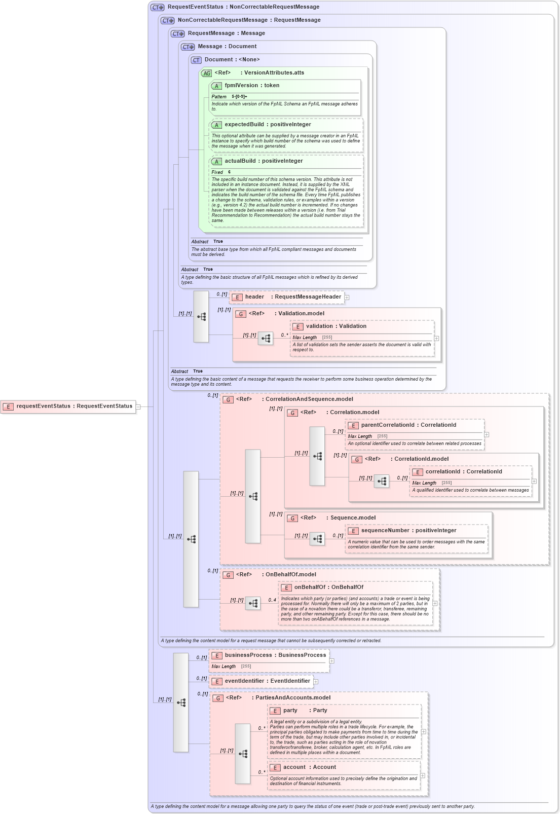Click the G icon of CorrelationAndSequence.model

(x=228, y=400)
